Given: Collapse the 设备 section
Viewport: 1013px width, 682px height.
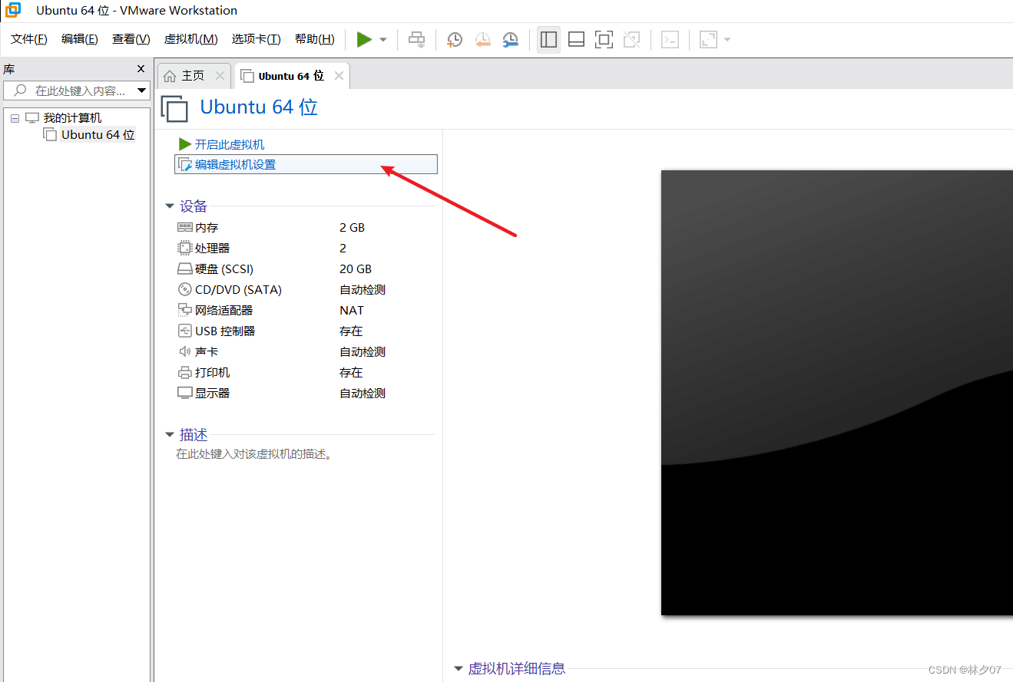Looking at the screenshot, I should point(170,206).
